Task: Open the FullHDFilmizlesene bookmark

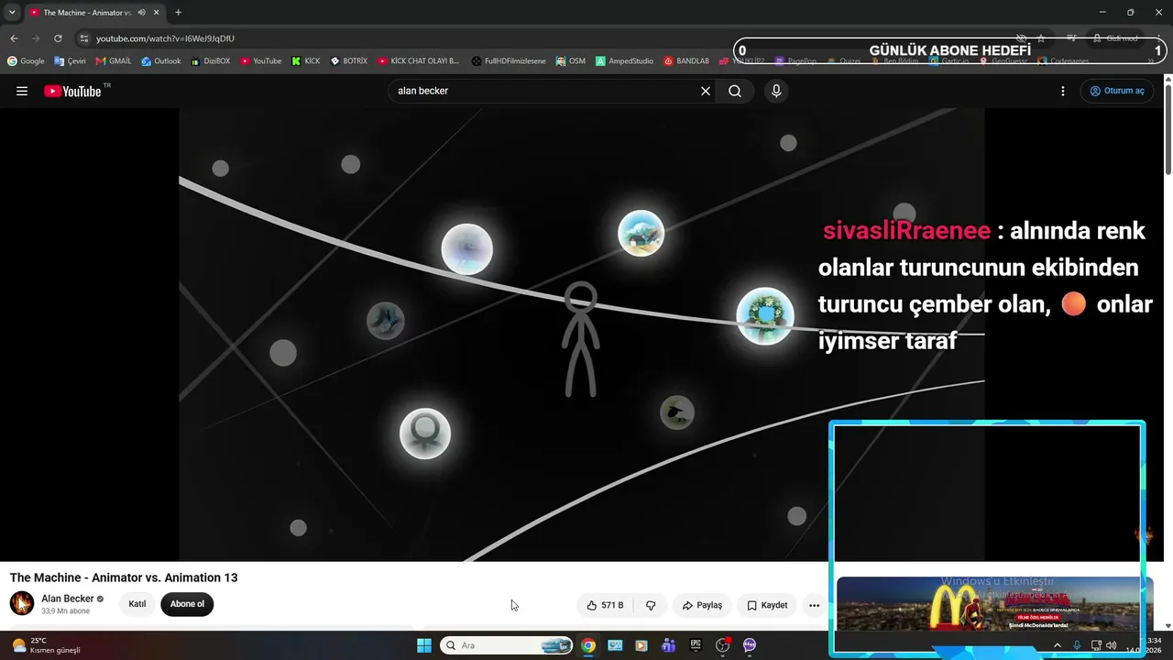Action: (x=509, y=61)
